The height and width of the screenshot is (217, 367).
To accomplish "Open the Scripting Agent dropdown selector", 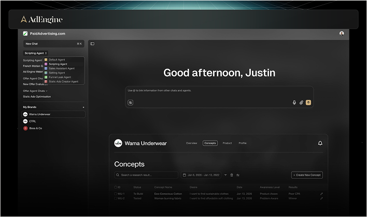I will point(36,53).
